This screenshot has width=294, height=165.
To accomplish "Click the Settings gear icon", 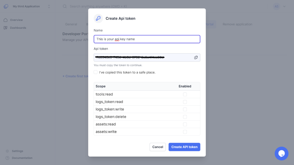I will 7,151.
